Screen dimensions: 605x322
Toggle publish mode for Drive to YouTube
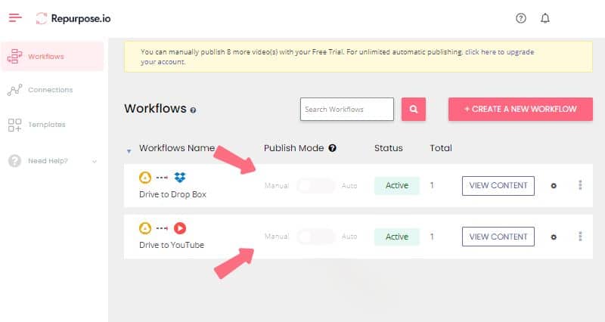point(315,237)
